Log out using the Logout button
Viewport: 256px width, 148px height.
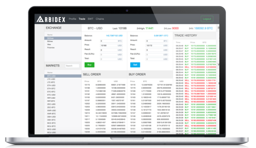(x=207, y=19)
